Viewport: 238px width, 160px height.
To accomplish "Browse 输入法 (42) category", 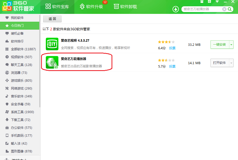I will [20, 143].
